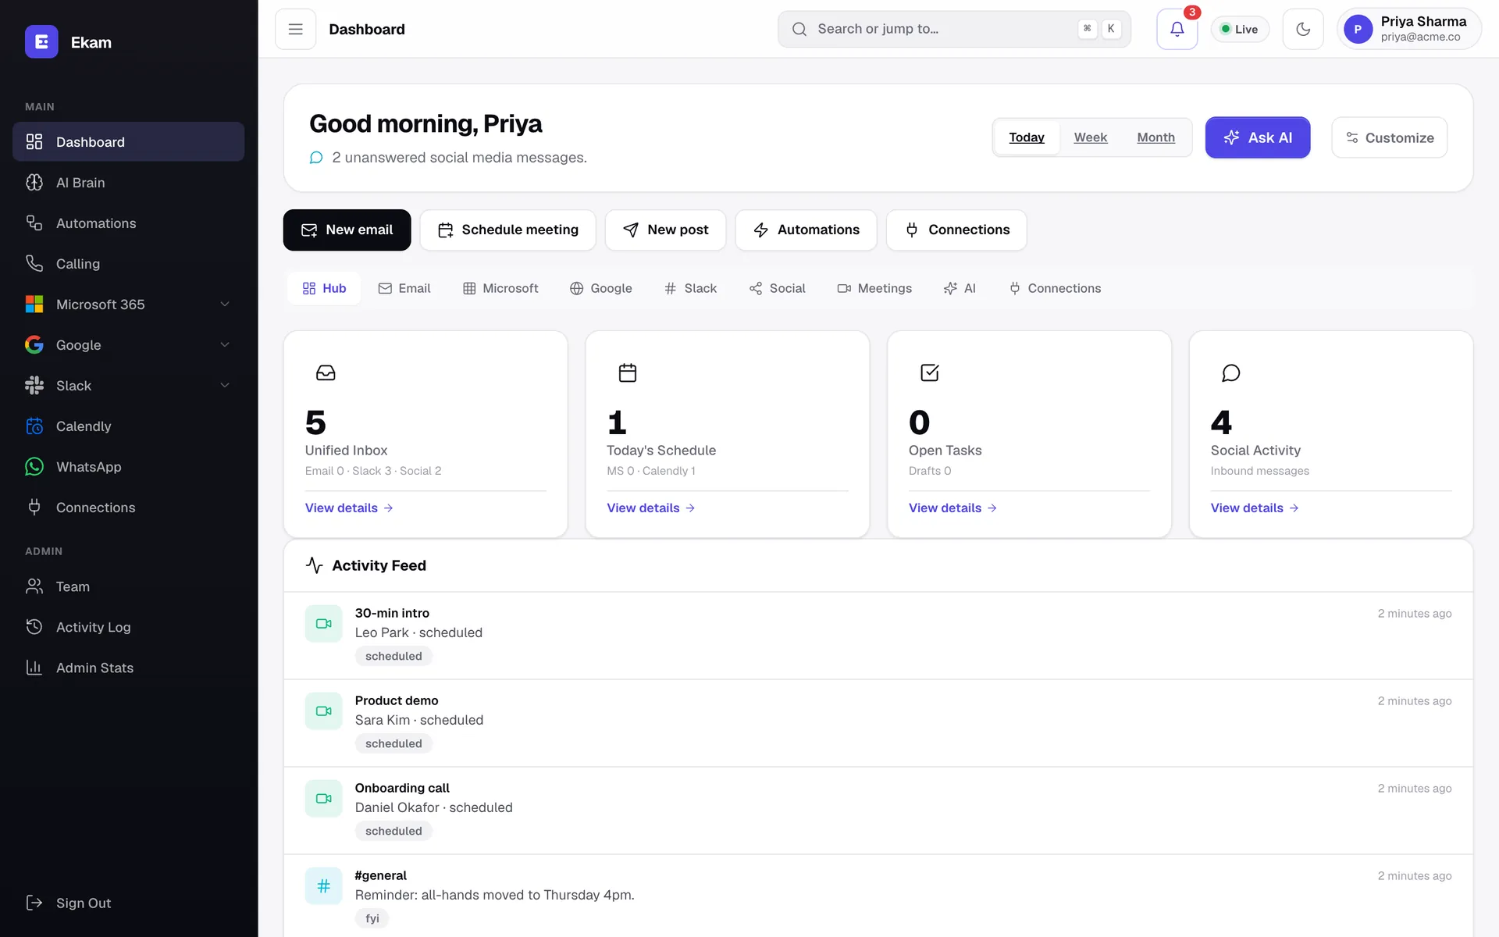This screenshot has width=1499, height=937.
Task: Click Unified Inbox tray icon
Action: [x=326, y=372]
